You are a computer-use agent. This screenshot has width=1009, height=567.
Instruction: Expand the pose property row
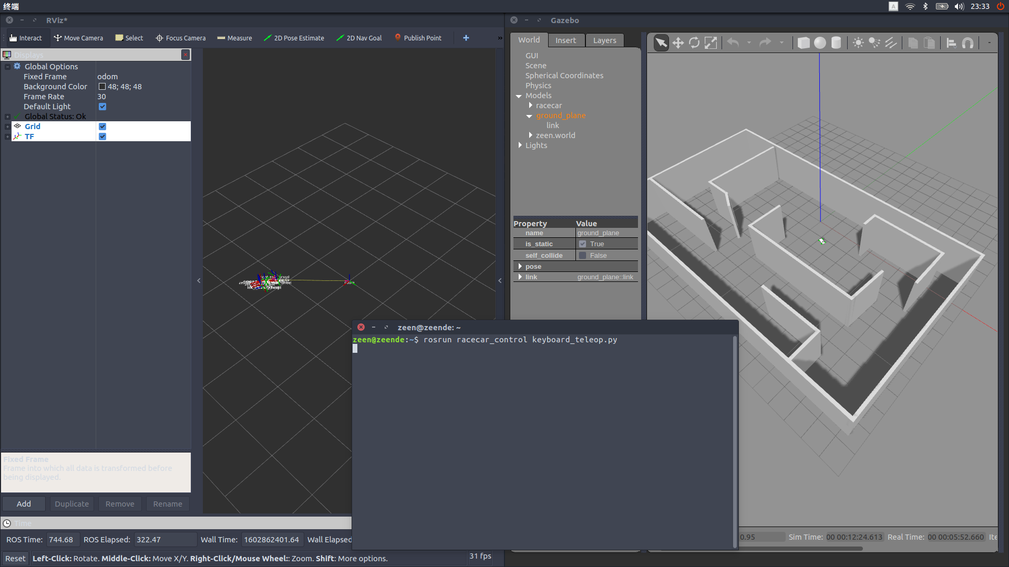pos(520,267)
